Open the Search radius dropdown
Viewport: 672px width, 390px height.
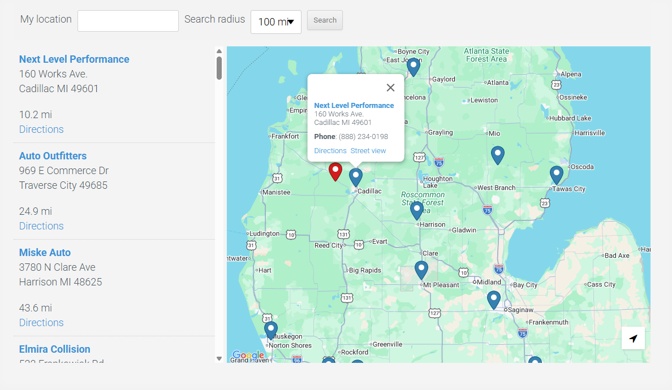275,22
